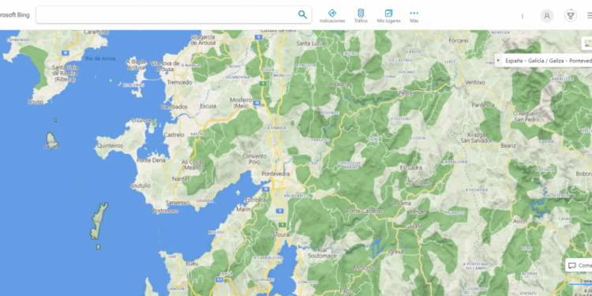Click the Nantes label
This screenshot has width=592, height=296.
click(181, 178)
